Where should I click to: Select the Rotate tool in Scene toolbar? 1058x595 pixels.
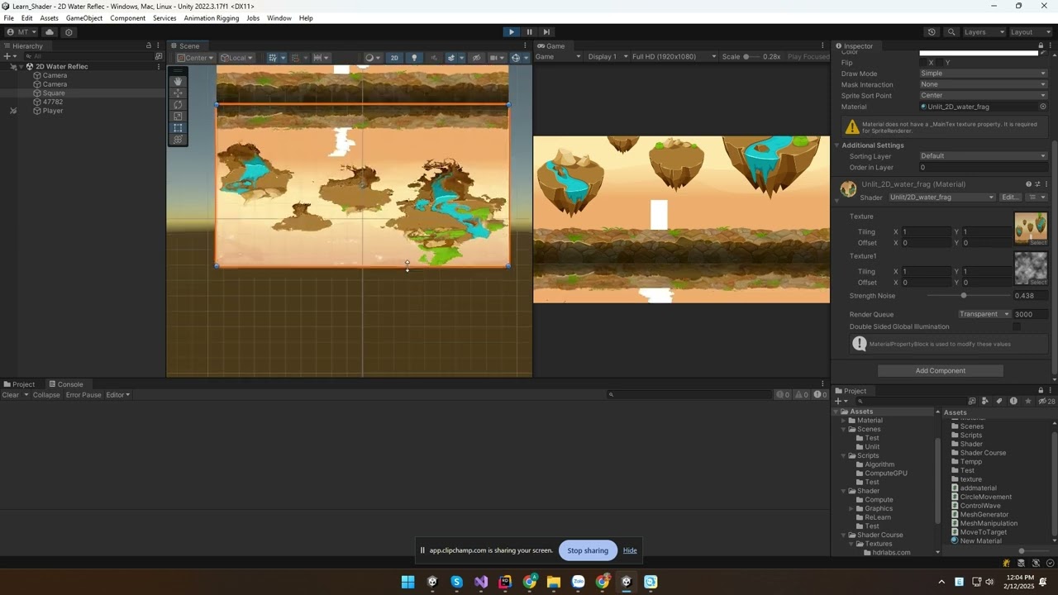click(178, 104)
